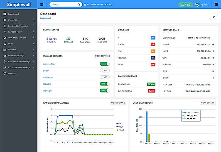This screenshot has width=221, height=152.
Task: Open the Reports sidebar menu item
Action: [x=19, y=50]
